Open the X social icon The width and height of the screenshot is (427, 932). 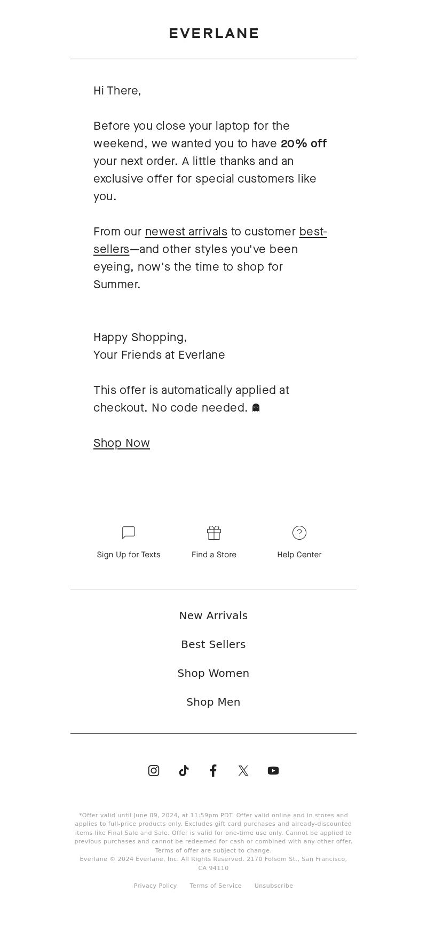[x=243, y=770]
